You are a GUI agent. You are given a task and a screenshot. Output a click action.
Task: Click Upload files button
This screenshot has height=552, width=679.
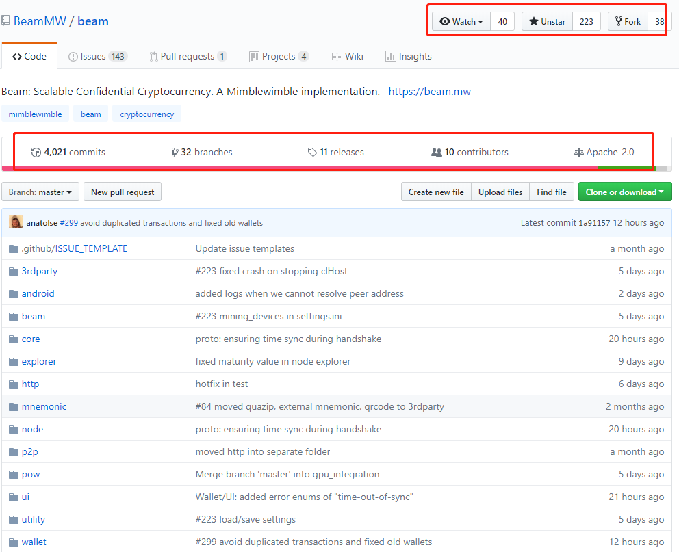500,192
